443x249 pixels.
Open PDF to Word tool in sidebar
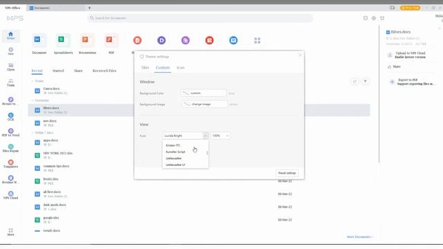tap(11, 132)
